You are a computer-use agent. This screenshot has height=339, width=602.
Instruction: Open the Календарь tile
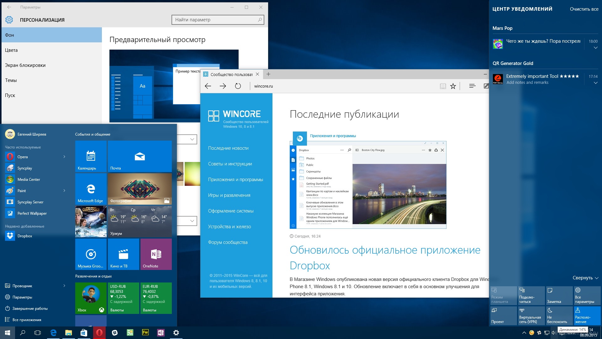(91, 156)
